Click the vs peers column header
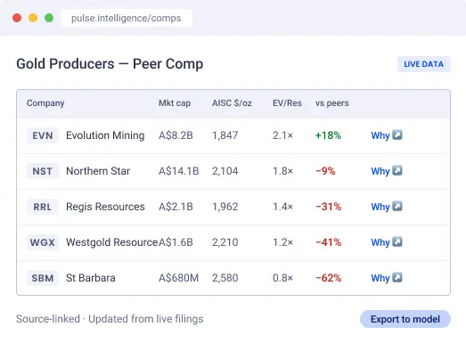Screen dimensions: 466x343 [x=332, y=103]
